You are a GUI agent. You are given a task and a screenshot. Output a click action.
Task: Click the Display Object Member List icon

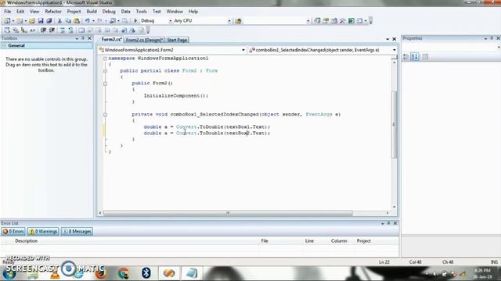pos(7,30)
